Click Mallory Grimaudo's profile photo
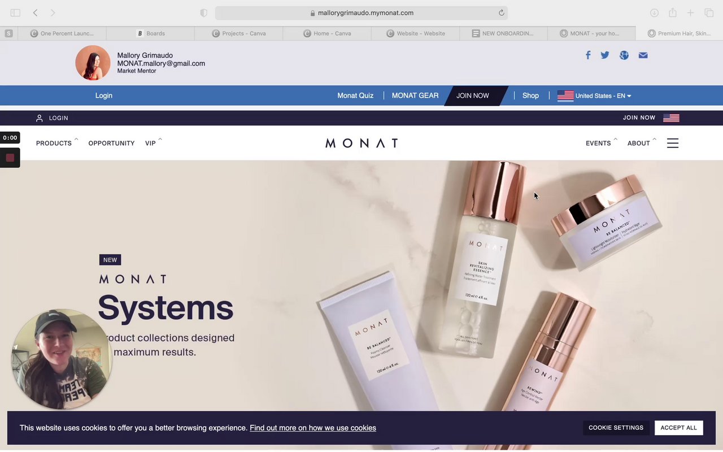The width and height of the screenshot is (723, 452). pyautogui.click(x=93, y=63)
